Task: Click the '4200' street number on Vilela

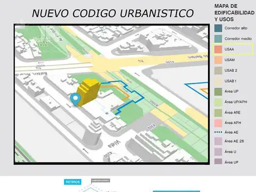Action: pyautogui.click(x=108, y=155)
